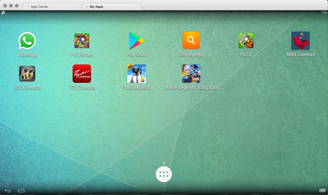
Task: Open the GSC Cinemas app
Action: [x=27, y=73]
